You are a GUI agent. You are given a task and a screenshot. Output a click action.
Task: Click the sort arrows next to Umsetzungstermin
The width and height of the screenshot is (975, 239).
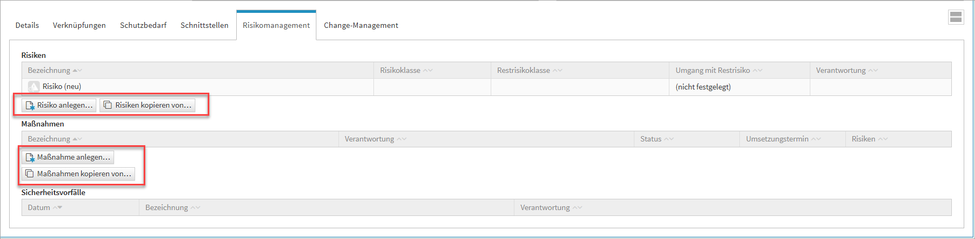point(816,139)
